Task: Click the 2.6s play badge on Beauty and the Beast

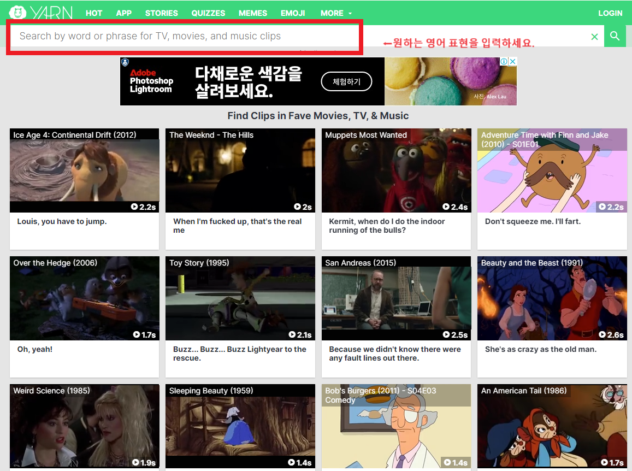Action: (x=611, y=335)
